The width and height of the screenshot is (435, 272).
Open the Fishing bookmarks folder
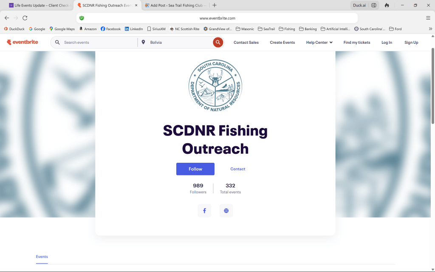pyautogui.click(x=287, y=29)
